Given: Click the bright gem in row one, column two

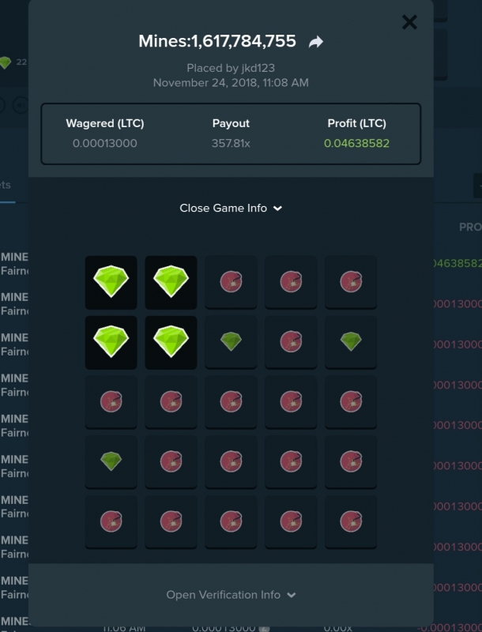Looking at the screenshot, I should tap(171, 282).
